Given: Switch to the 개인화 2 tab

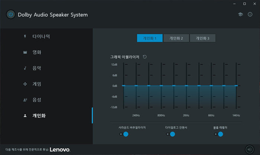Looking at the screenshot, I should (176, 38).
